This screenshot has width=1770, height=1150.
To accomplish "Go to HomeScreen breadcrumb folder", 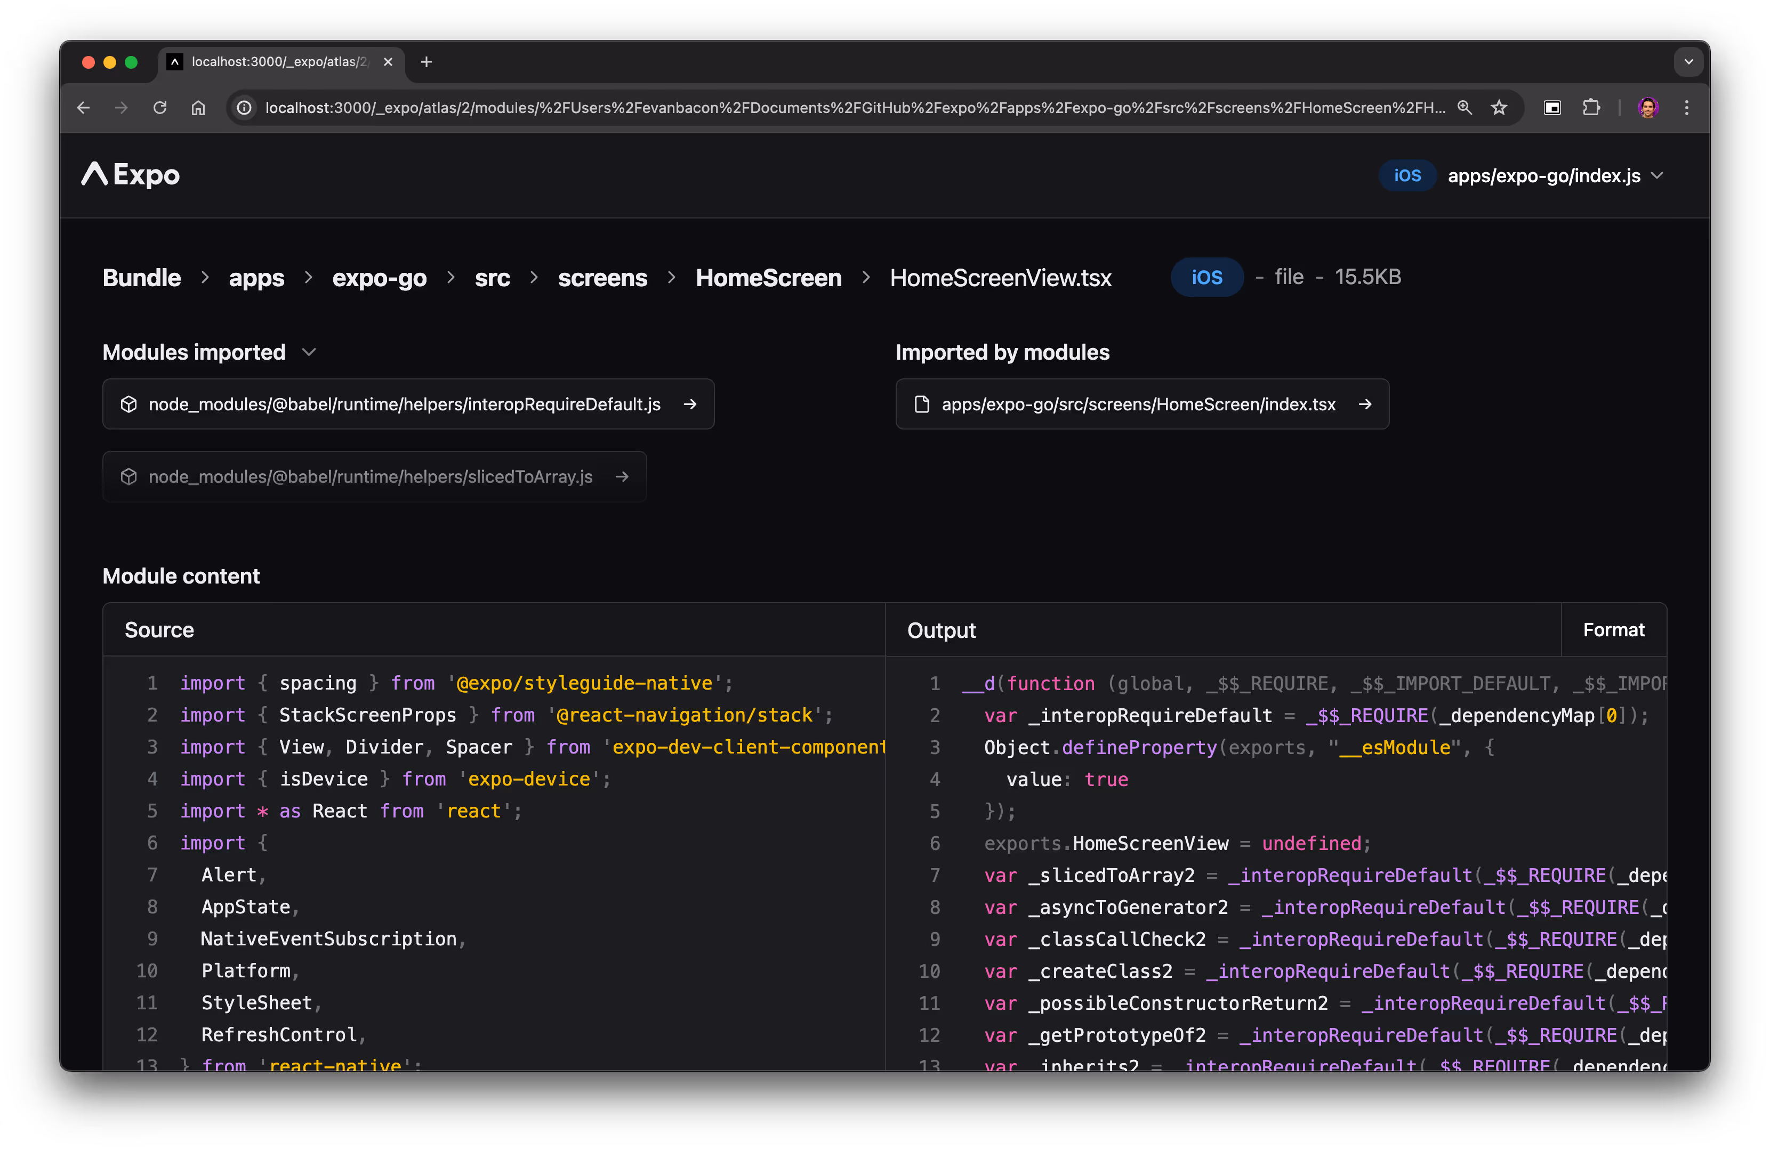I will pos(768,277).
